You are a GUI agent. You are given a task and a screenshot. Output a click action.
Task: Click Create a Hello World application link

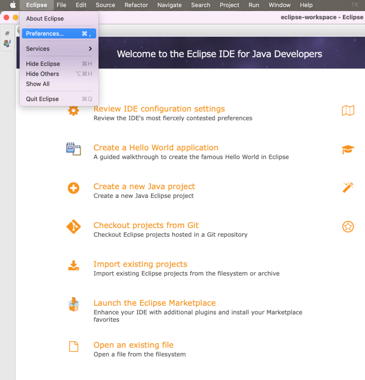pos(156,148)
